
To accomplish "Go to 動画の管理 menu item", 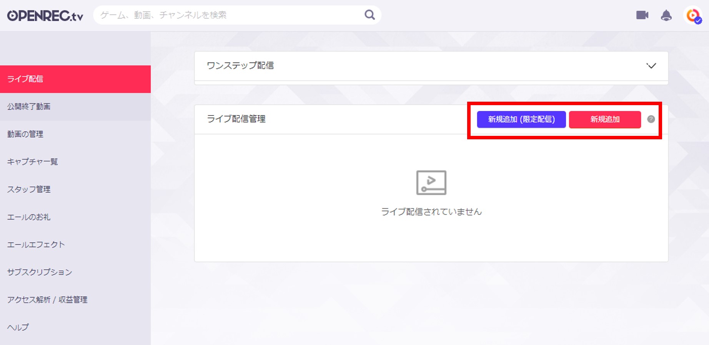I will coord(75,134).
